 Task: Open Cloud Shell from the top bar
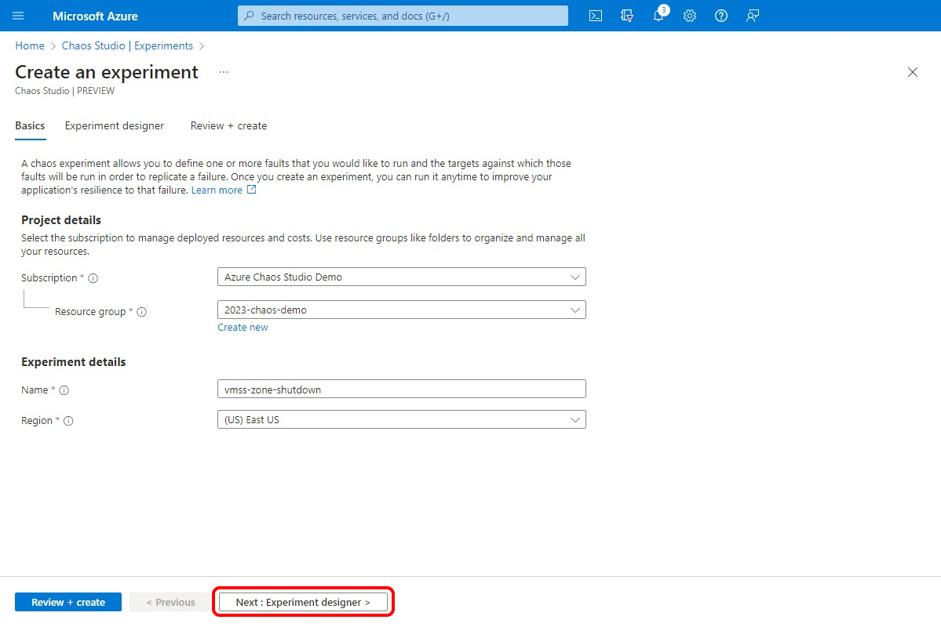tap(596, 16)
